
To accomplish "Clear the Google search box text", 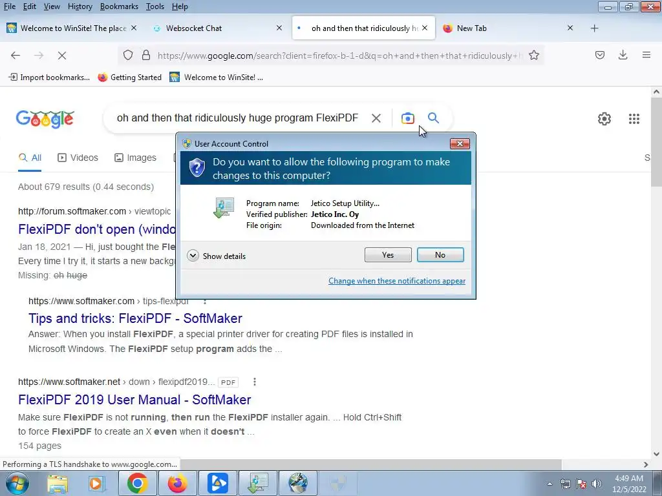I will (x=376, y=119).
